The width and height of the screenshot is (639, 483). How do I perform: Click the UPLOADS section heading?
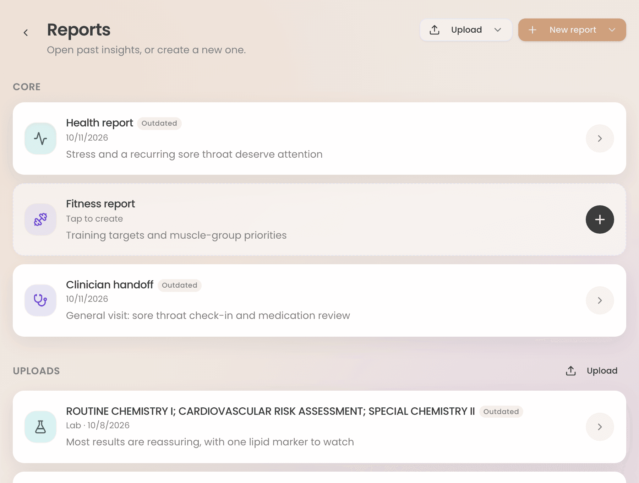[x=36, y=371]
